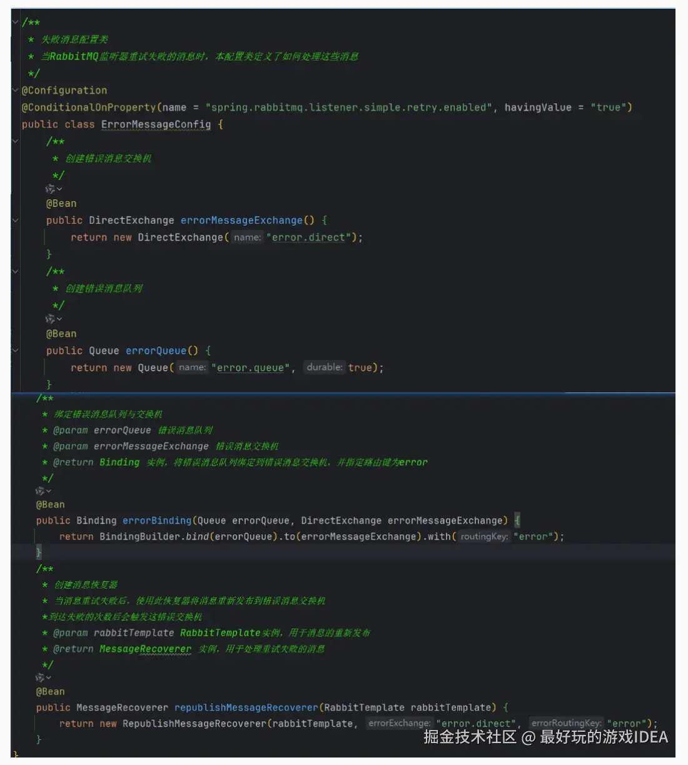Click the .with call in errorBinding return

[x=438, y=536]
